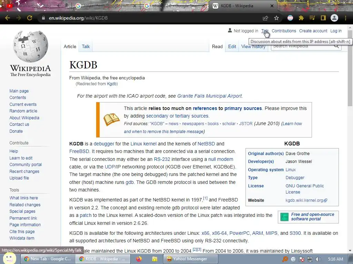Screen dimensions: 353x264
Task: Click reference footnote [1]
Action: (x=205, y=198)
